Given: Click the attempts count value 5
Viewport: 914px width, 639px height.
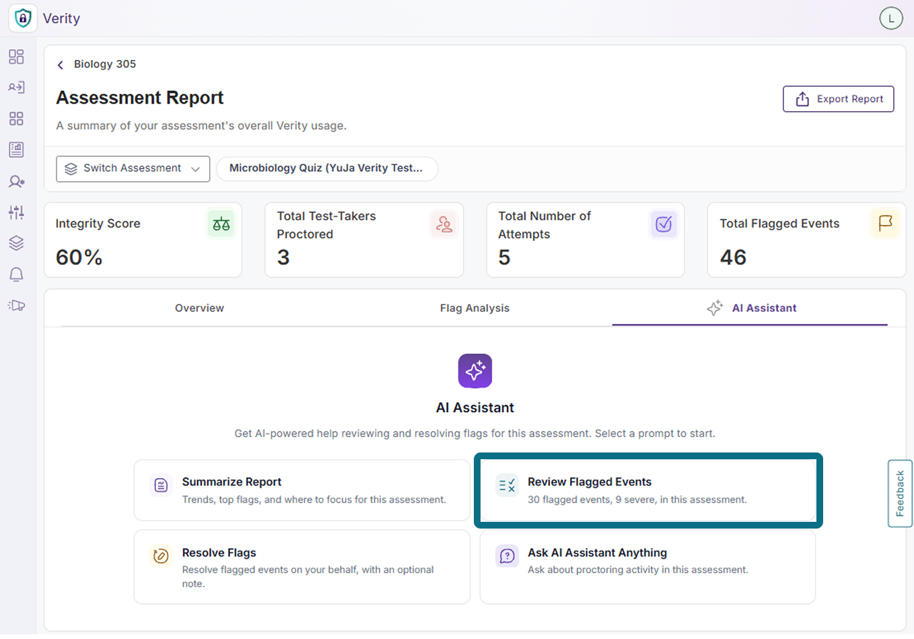Looking at the screenshot, I should (504, 257).
